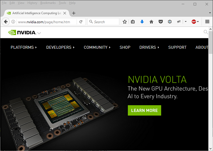Click the back navigation arrow
Image resolution: width=213 pixels, height=151 pixels.
tap(6, 22)
